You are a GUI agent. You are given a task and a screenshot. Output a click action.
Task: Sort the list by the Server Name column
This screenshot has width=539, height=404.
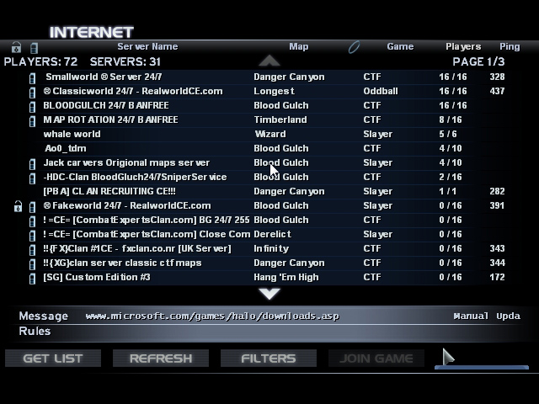pos(147,47)
